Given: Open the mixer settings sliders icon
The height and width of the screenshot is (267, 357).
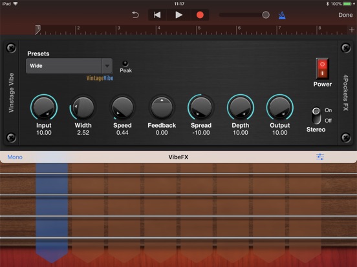Looking at the screenshot, I should [x=320, y=157].
